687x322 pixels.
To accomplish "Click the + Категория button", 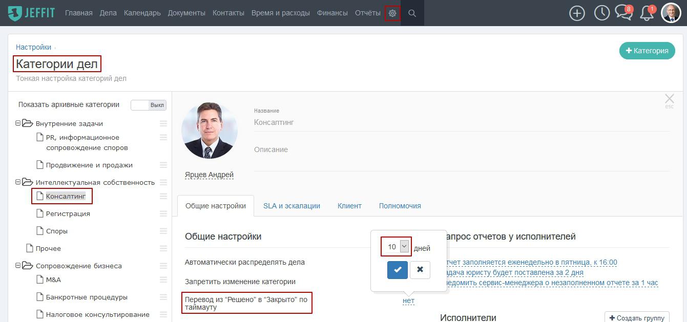I will tap(647, 51).
